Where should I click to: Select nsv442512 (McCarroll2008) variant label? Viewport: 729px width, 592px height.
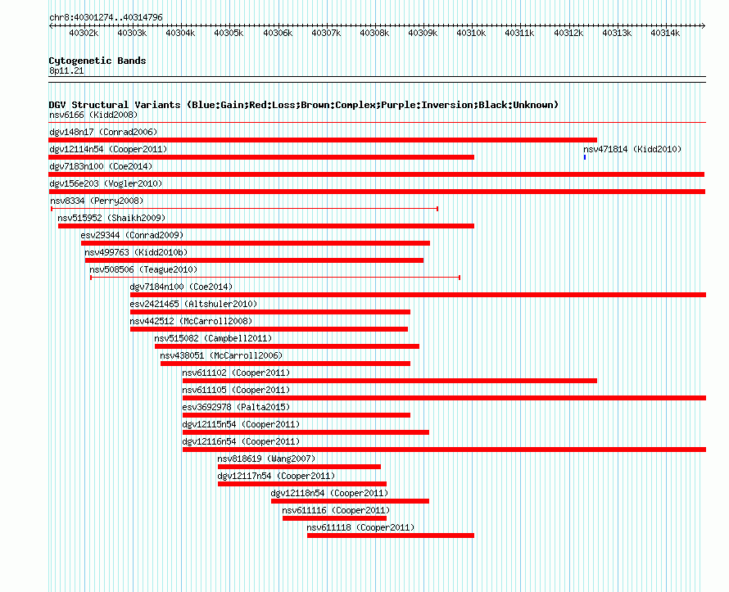pos(191,321)
